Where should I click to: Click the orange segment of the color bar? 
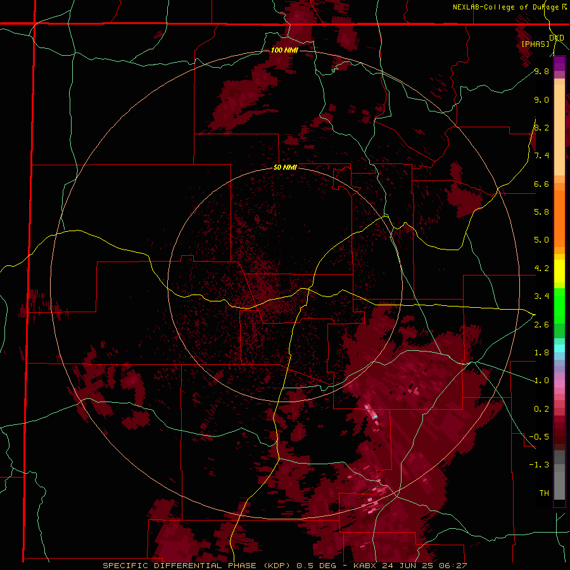(x=559, y=219)
